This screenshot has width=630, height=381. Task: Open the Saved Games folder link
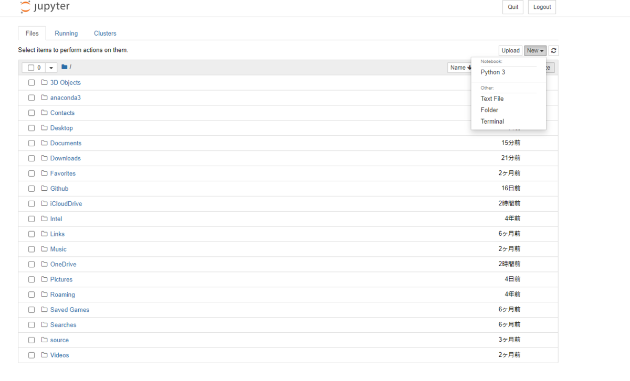click(x=70, y=310)
